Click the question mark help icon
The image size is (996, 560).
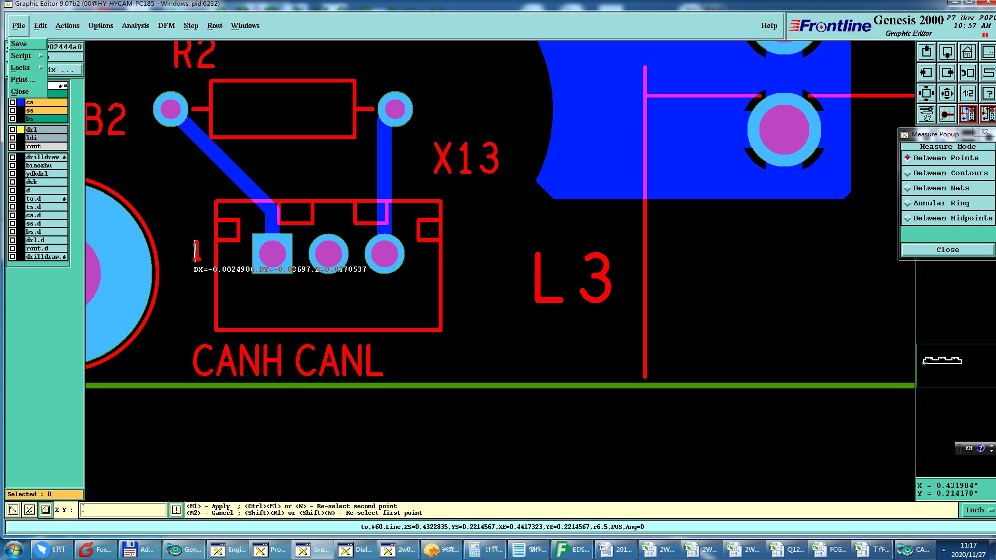[x=988, y=94]
